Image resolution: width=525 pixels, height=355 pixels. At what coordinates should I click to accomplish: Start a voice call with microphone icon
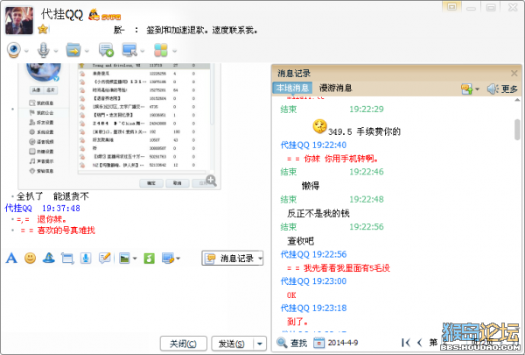coord(43,50)
